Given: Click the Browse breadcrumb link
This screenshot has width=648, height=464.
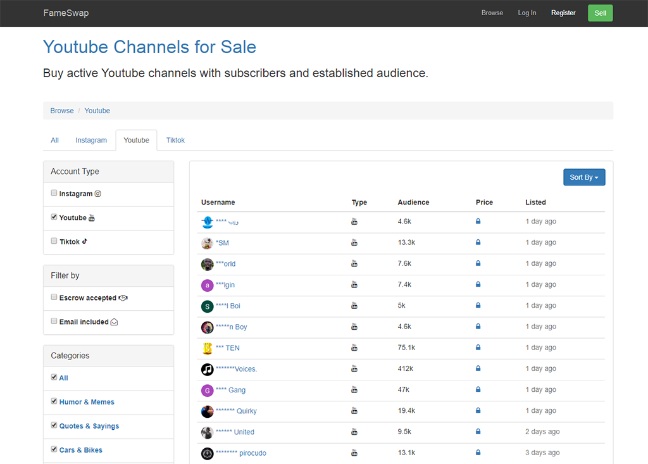Looking at the screenshot, I should click(62, 110).
